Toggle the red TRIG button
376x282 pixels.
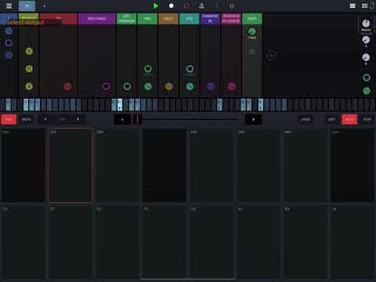tap(9, 119)
